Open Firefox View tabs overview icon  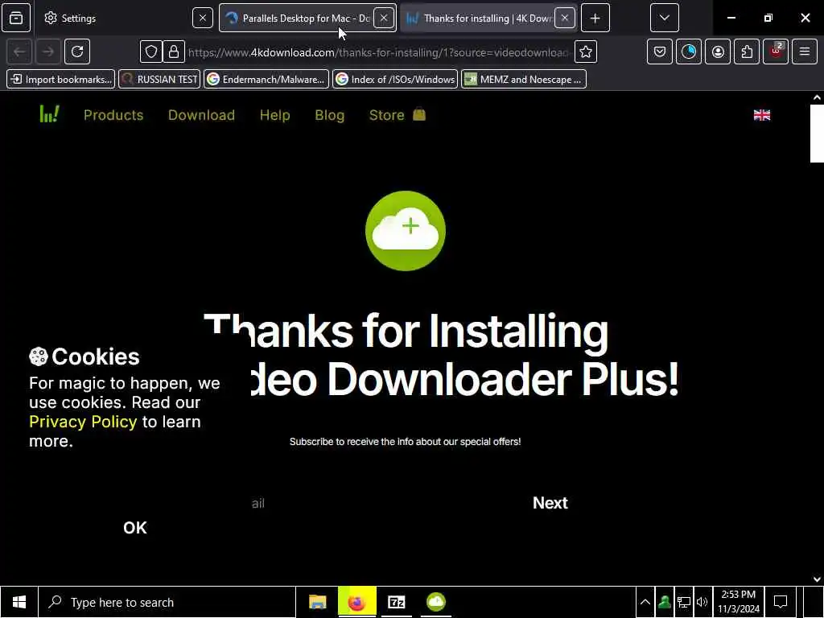click(16, 19)
